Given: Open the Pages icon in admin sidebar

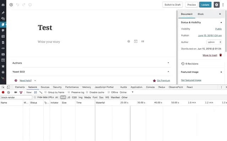Looking at the screenshot, I should (x=3, y=24).
